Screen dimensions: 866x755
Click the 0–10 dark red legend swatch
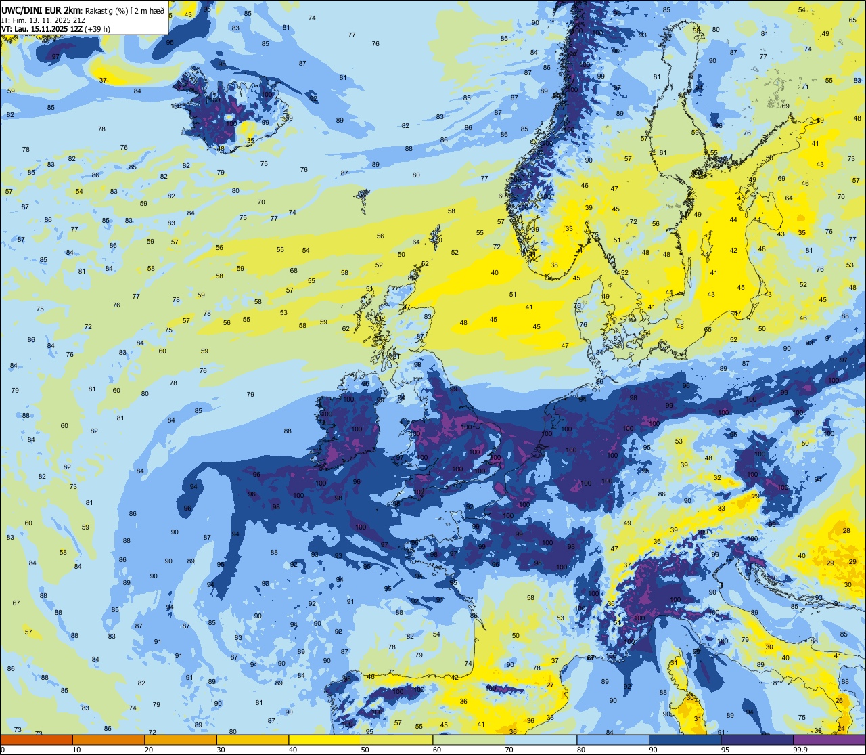tap(37, 739)
